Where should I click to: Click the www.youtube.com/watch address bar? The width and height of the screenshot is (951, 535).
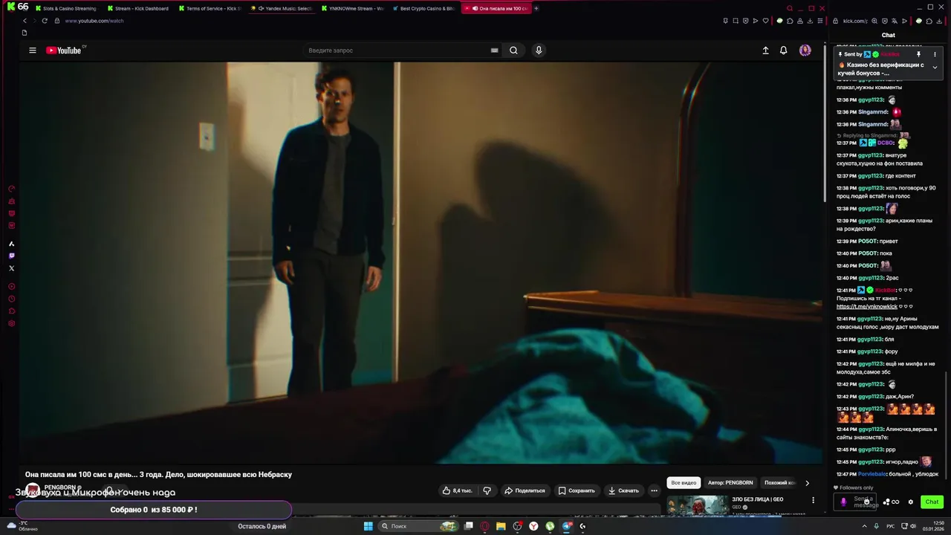pos(94,21)
